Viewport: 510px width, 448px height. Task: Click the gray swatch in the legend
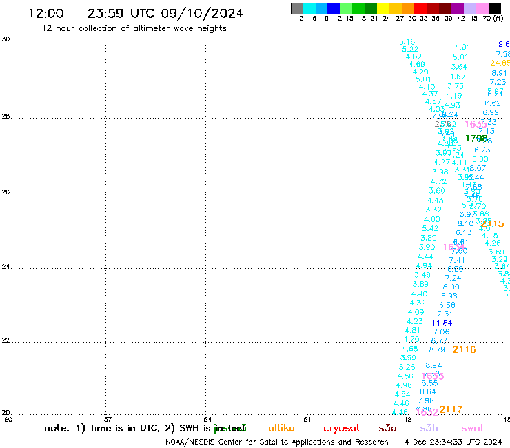(x=297, y=8)
